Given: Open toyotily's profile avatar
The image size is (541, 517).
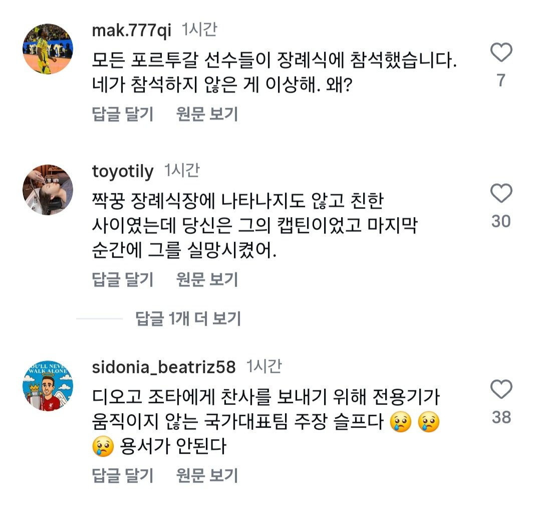Looking at the screenshot, I should click(48, 190).
